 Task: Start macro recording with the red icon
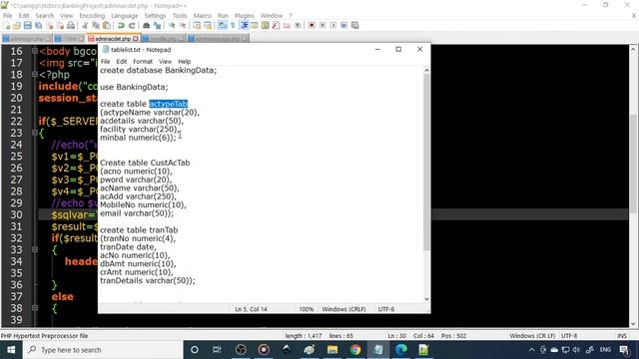point(312,25)
